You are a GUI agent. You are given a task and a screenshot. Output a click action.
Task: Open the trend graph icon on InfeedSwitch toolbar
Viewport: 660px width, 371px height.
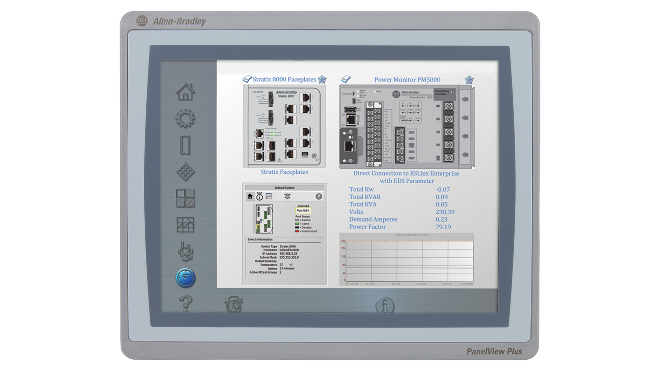click(269, 196)
